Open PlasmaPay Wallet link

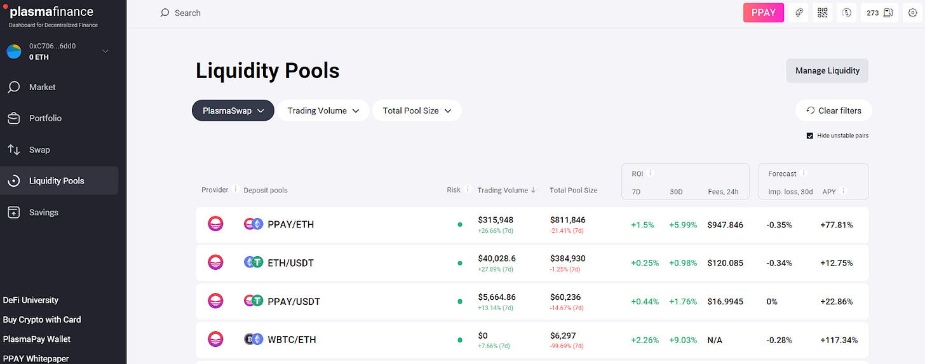pos(37,339)
